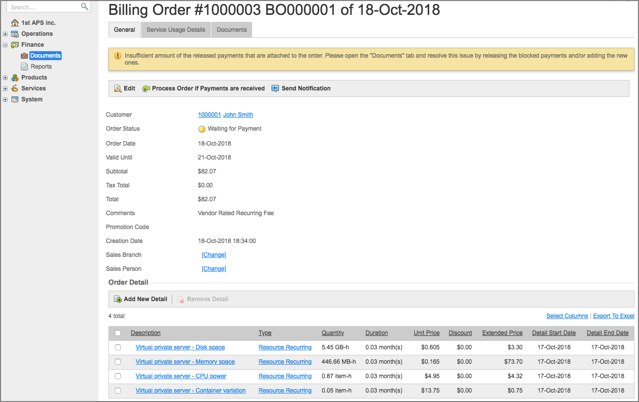Click the Reports icon in sidebar
This screenshot has height=402, width=639.
point(24,67)
